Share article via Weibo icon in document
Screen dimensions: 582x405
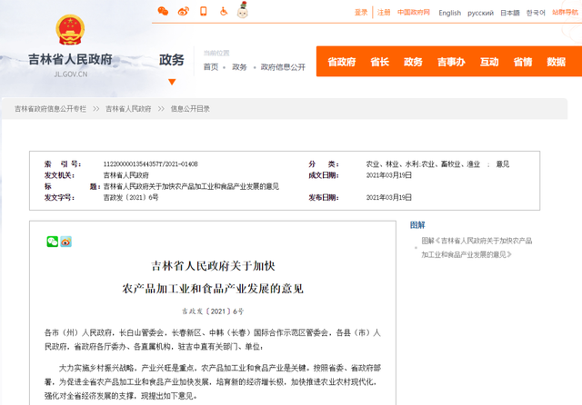click(x=66, y=242)
